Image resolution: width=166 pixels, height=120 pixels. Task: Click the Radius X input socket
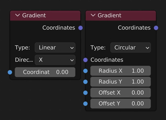[x=86, y=71]
